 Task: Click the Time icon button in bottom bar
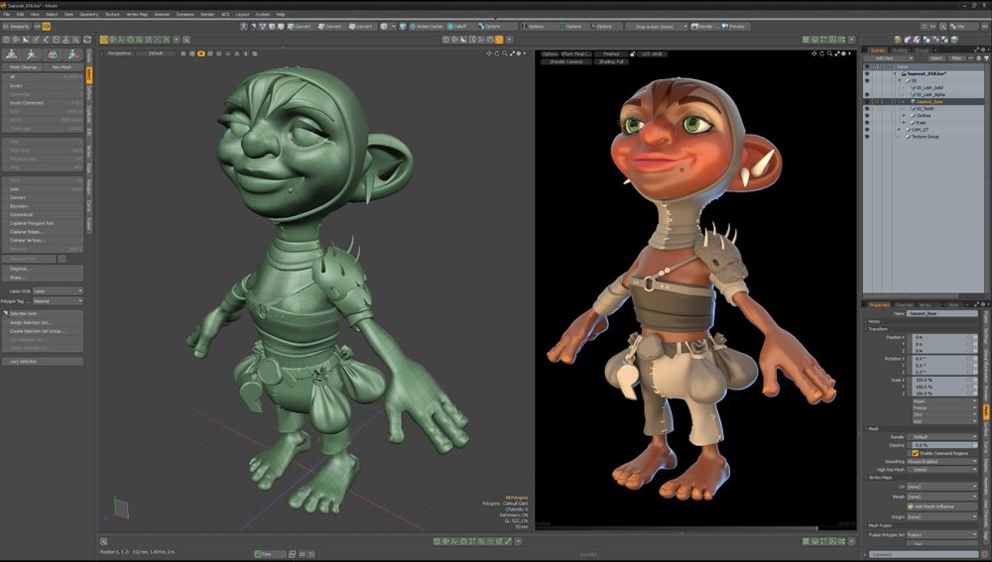point(269,554)
